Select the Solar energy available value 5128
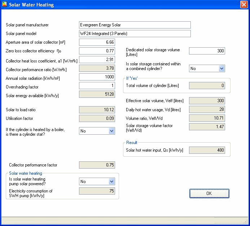The width and height of the screenshot is (250, 226). click(97, 94)
